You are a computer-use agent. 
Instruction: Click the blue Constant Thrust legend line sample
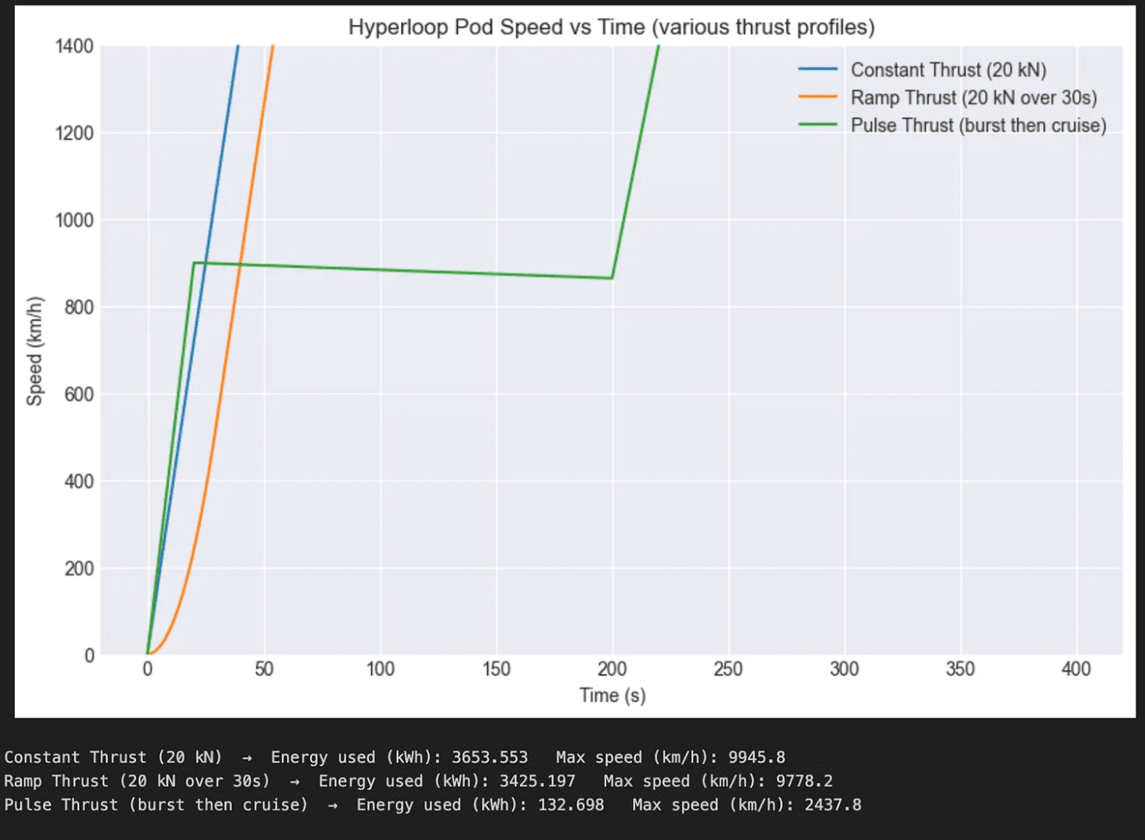(x=819, y=70)
